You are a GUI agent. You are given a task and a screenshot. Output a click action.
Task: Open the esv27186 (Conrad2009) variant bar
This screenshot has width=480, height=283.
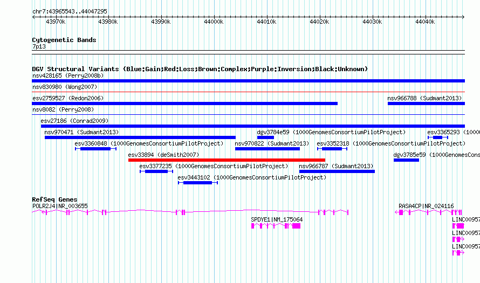pyautogui.click(x=253, y=126)
